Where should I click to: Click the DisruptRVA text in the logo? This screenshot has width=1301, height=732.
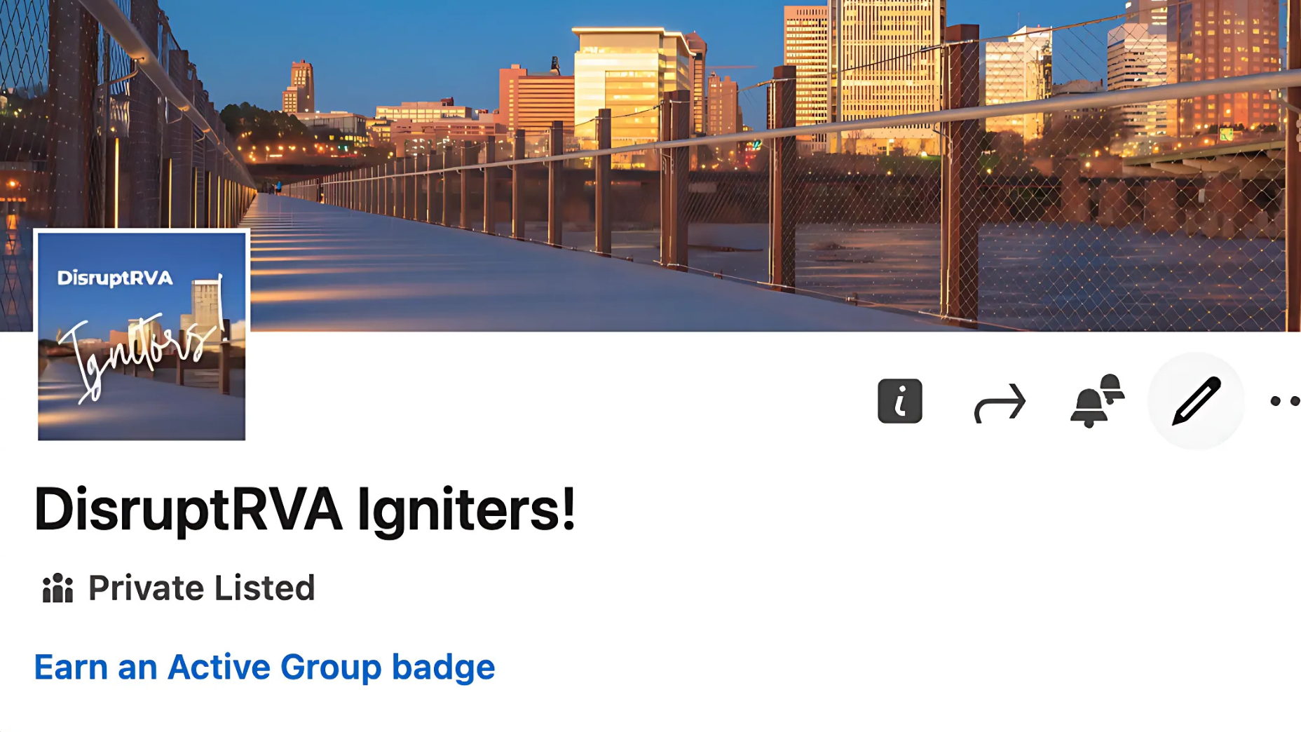click(x=115, y=278)
